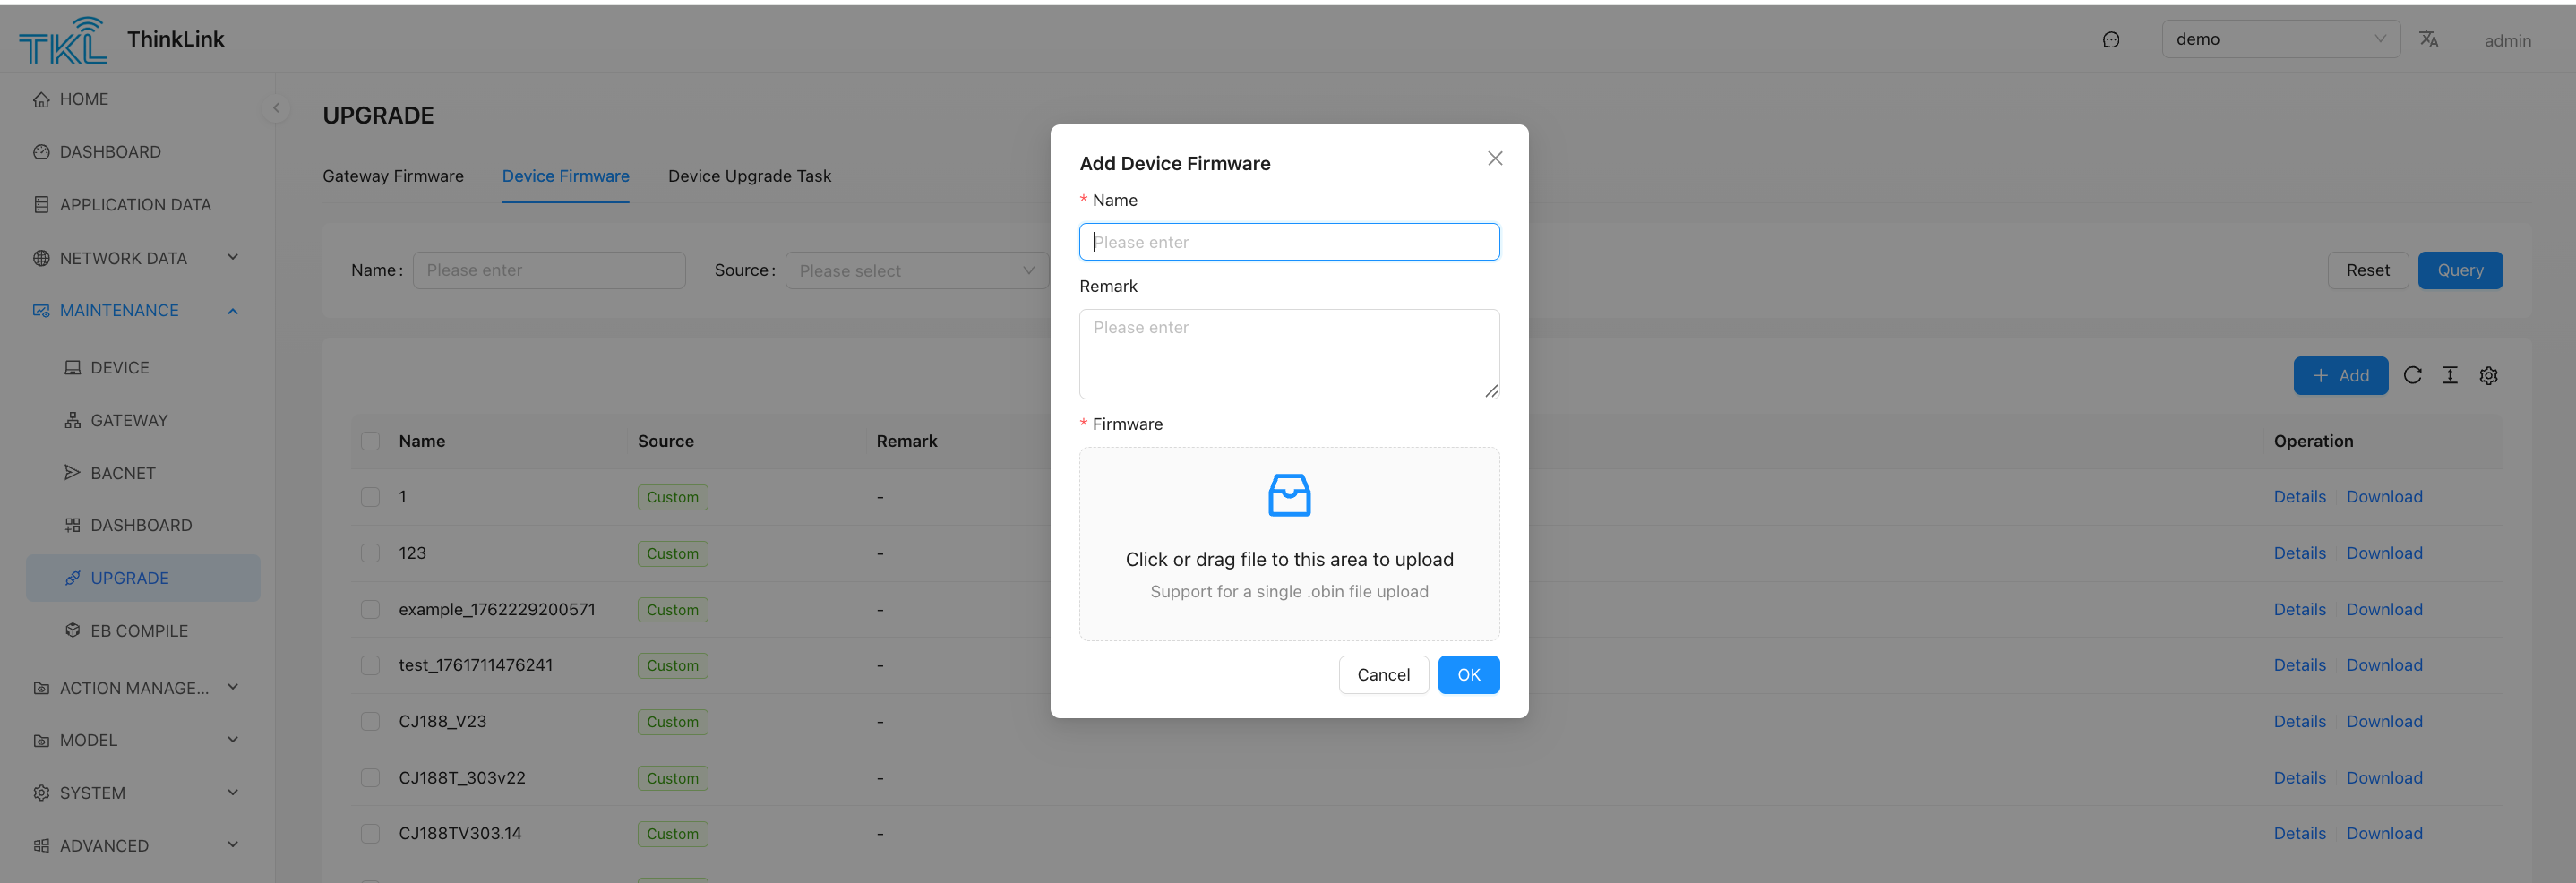Click Cancel in the Add Device Firmware dialog
2576x883 pixels.
coord(1383,675)
